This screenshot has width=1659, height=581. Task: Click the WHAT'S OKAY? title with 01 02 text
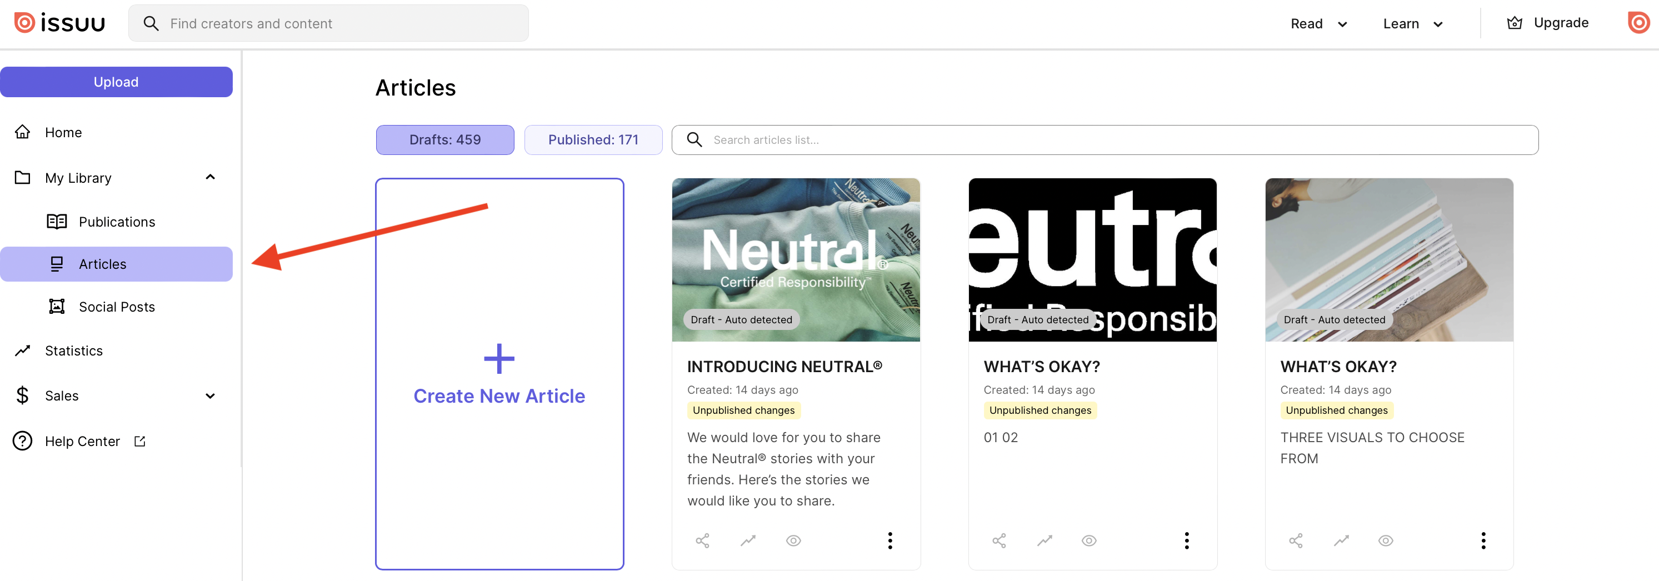pyautogui.click(x=1041, y=367)
